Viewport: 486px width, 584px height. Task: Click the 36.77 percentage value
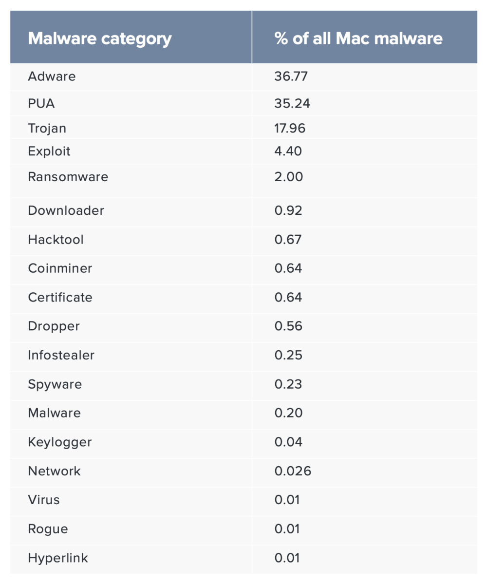(x=291, y=76)
